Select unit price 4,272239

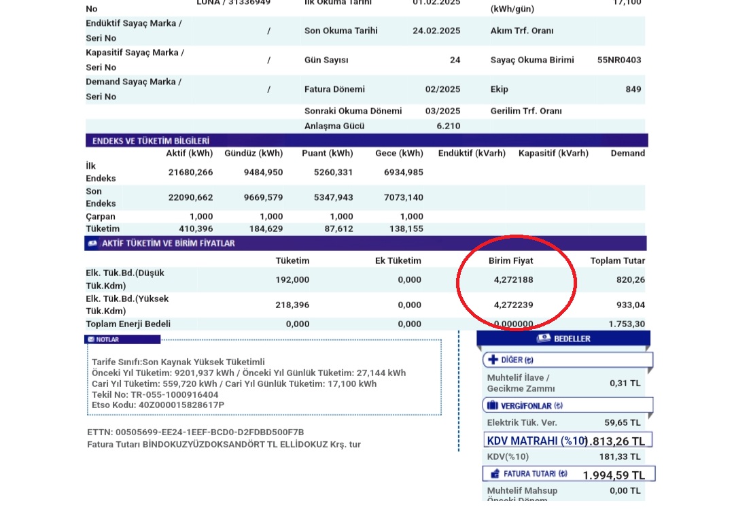tap(514, 305)
